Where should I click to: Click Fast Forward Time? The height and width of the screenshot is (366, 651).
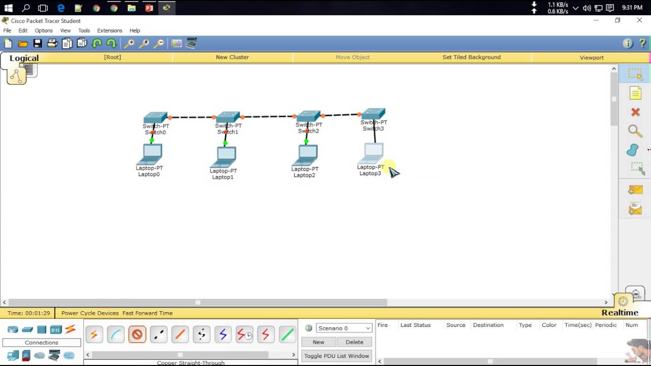(x=147, y=313)
